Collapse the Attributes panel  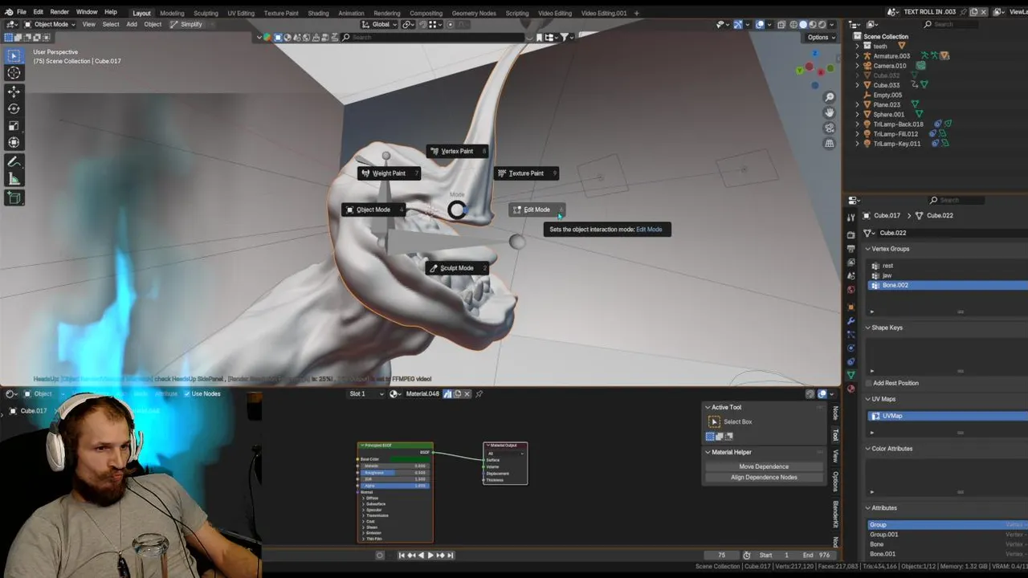coord(868,508)
